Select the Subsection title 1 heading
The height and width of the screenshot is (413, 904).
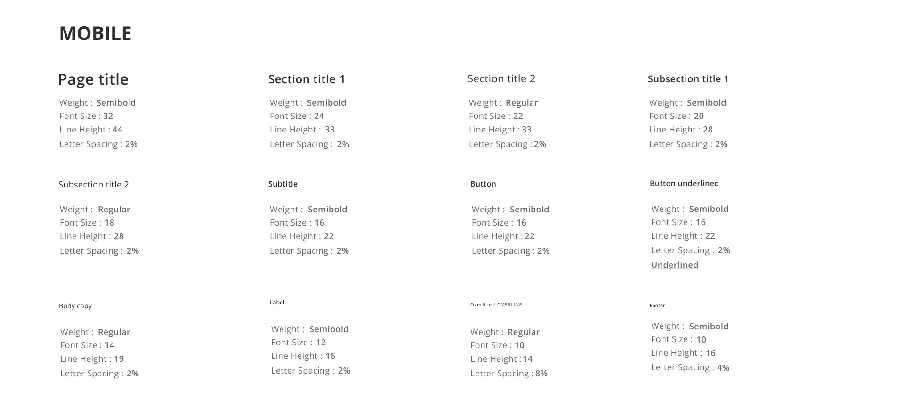tap(688, 79)
